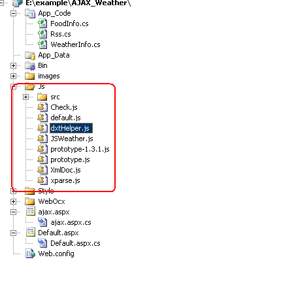Select the prototype-1.3.1.js file name

coord(80,149)
